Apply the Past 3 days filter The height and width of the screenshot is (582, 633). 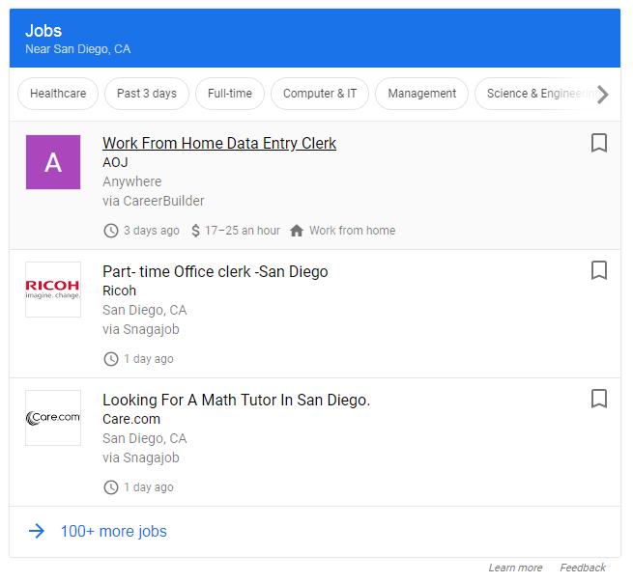147,94
